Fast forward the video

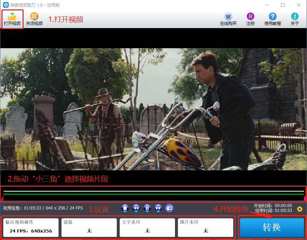158,208
